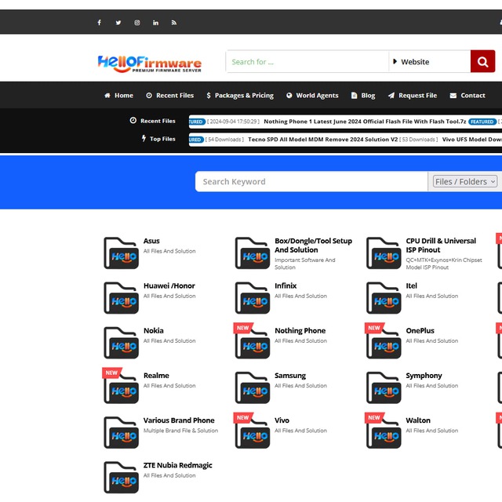Screen dimensions: 502x502
Task: Click the Top Files ticker label
Action: (158, 139)
